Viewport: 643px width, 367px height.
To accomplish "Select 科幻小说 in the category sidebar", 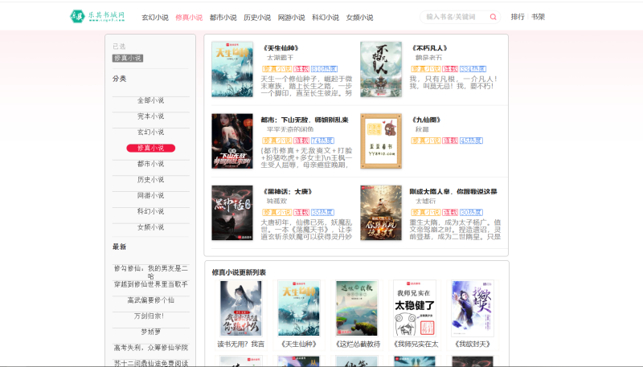I will pos(151,211).
